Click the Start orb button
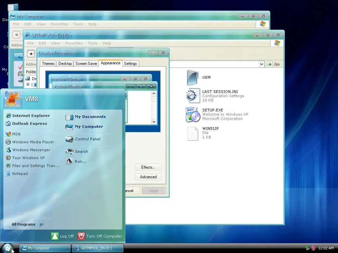Image resolution: width=338 pixels, height=253 pixels. 7,248
